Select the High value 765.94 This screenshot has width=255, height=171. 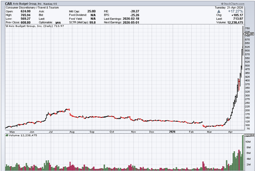25,15
